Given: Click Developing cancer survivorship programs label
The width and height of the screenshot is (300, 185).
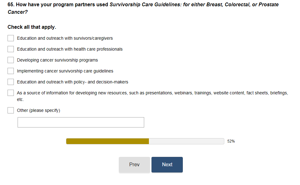Looking at the screenshot, I should tap(57, 60).
